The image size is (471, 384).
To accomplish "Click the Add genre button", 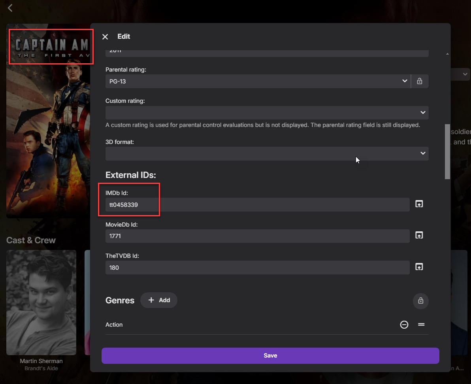I will [x=159, y=300].
